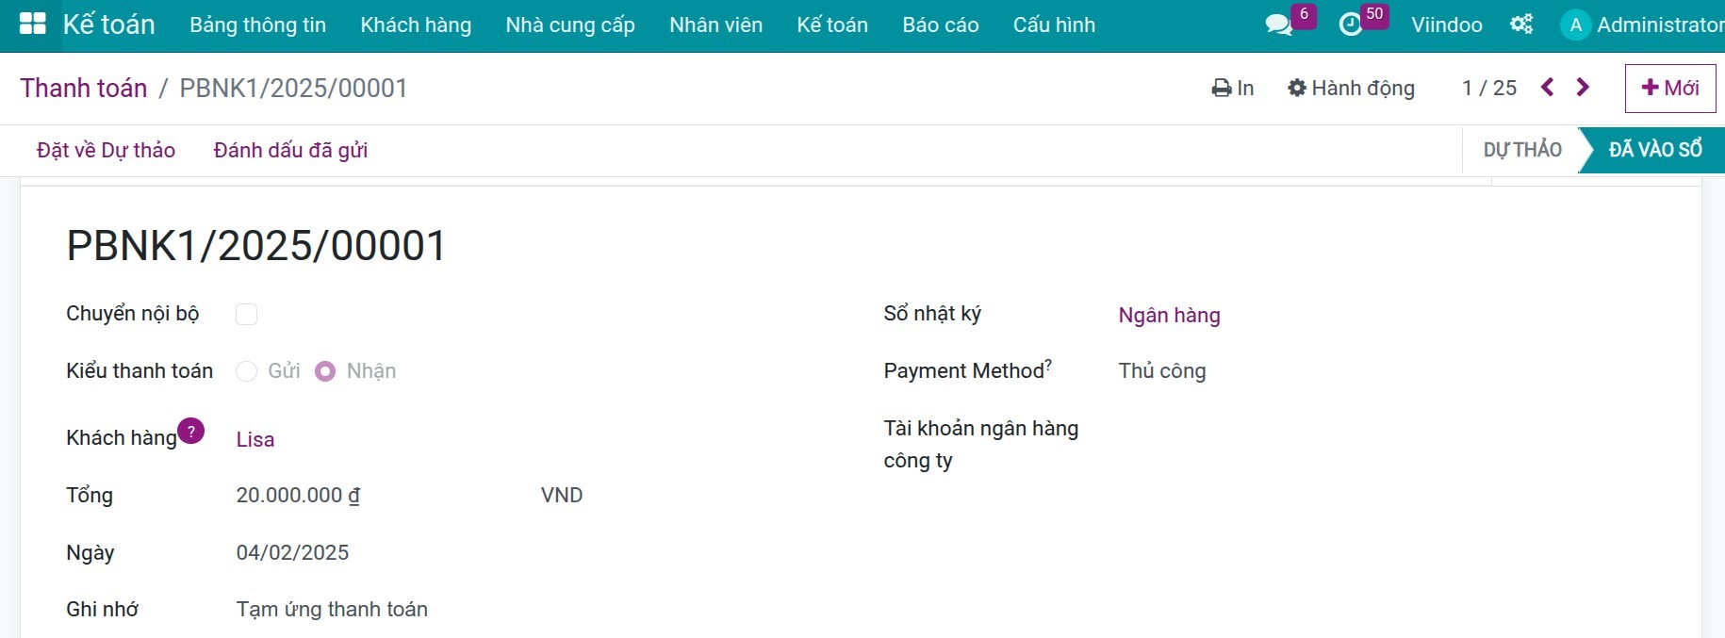The image size is (1725, 638).
Task: Open the Nhà cung cấp menu
Action: click(x=570, y=25)
